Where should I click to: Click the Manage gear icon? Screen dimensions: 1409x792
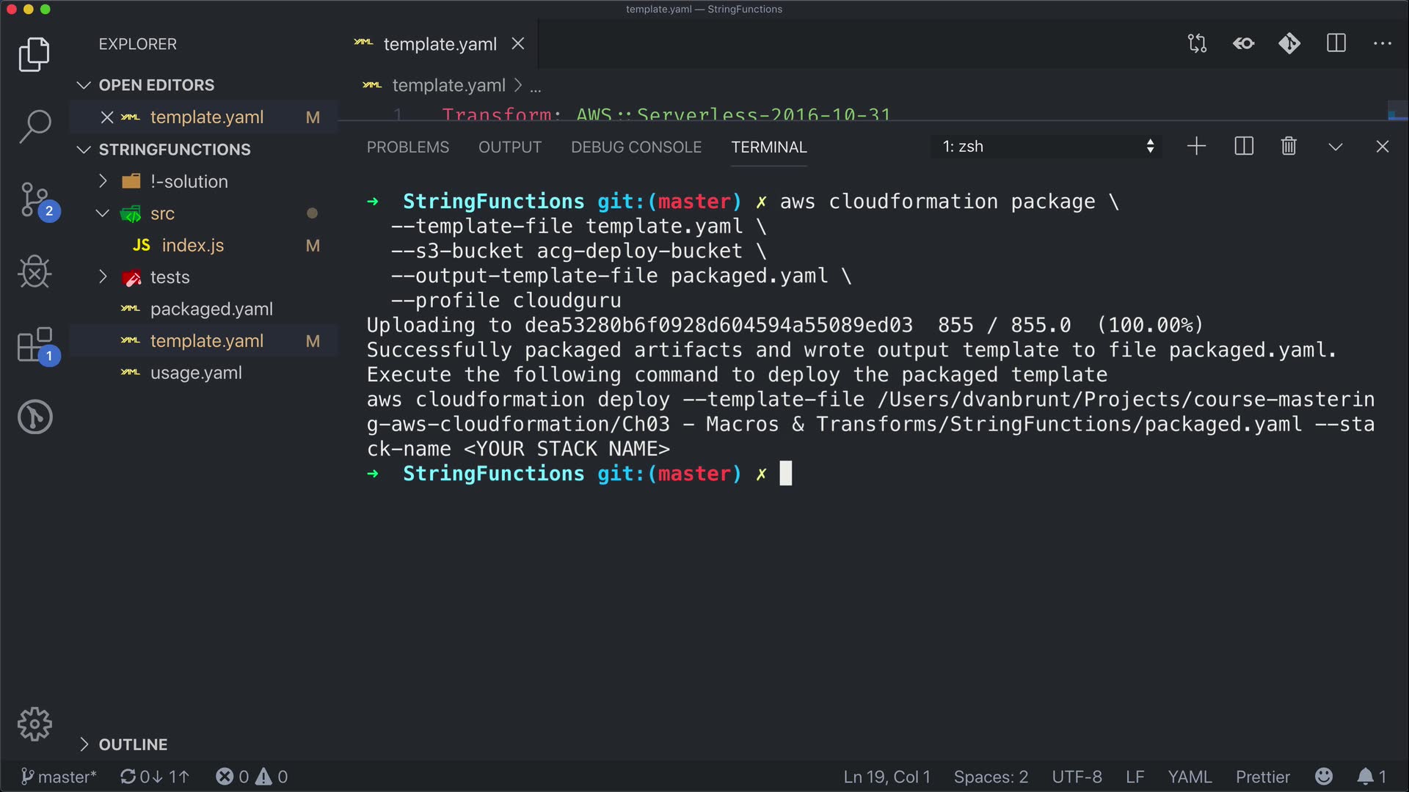pos(34,725)
